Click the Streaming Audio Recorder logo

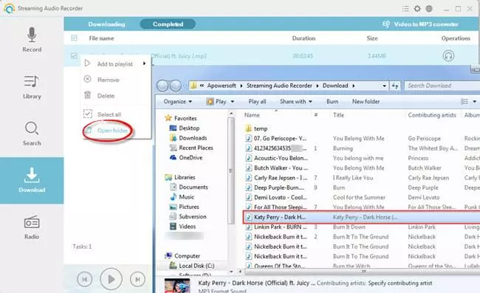[x=10, y=9]
